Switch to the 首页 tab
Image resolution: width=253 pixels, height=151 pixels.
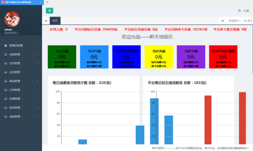(55, 21)
